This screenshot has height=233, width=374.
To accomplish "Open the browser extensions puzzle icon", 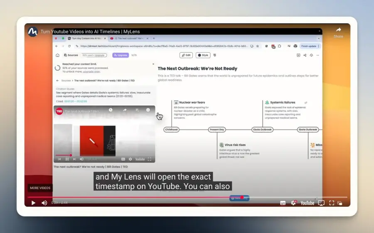I will (280, 46).
